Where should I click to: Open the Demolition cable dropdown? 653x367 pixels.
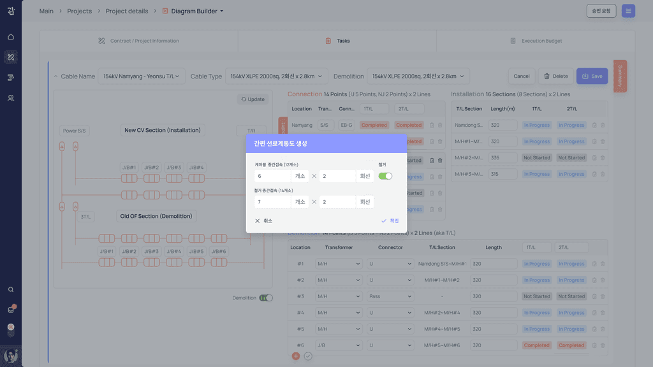click(x=418, y=76)
